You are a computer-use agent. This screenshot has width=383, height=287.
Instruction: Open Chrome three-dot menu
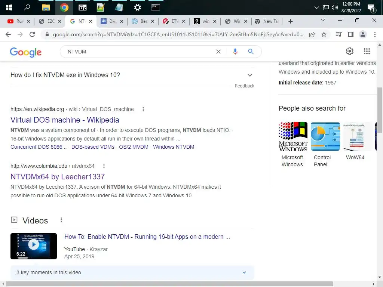[x=375, y=34]
